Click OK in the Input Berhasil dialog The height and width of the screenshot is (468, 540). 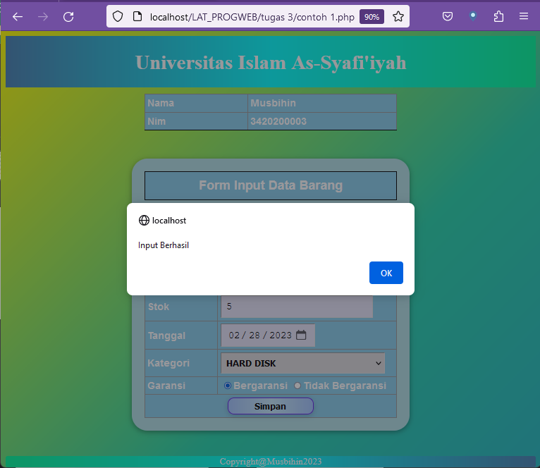[x=386, y=273]
